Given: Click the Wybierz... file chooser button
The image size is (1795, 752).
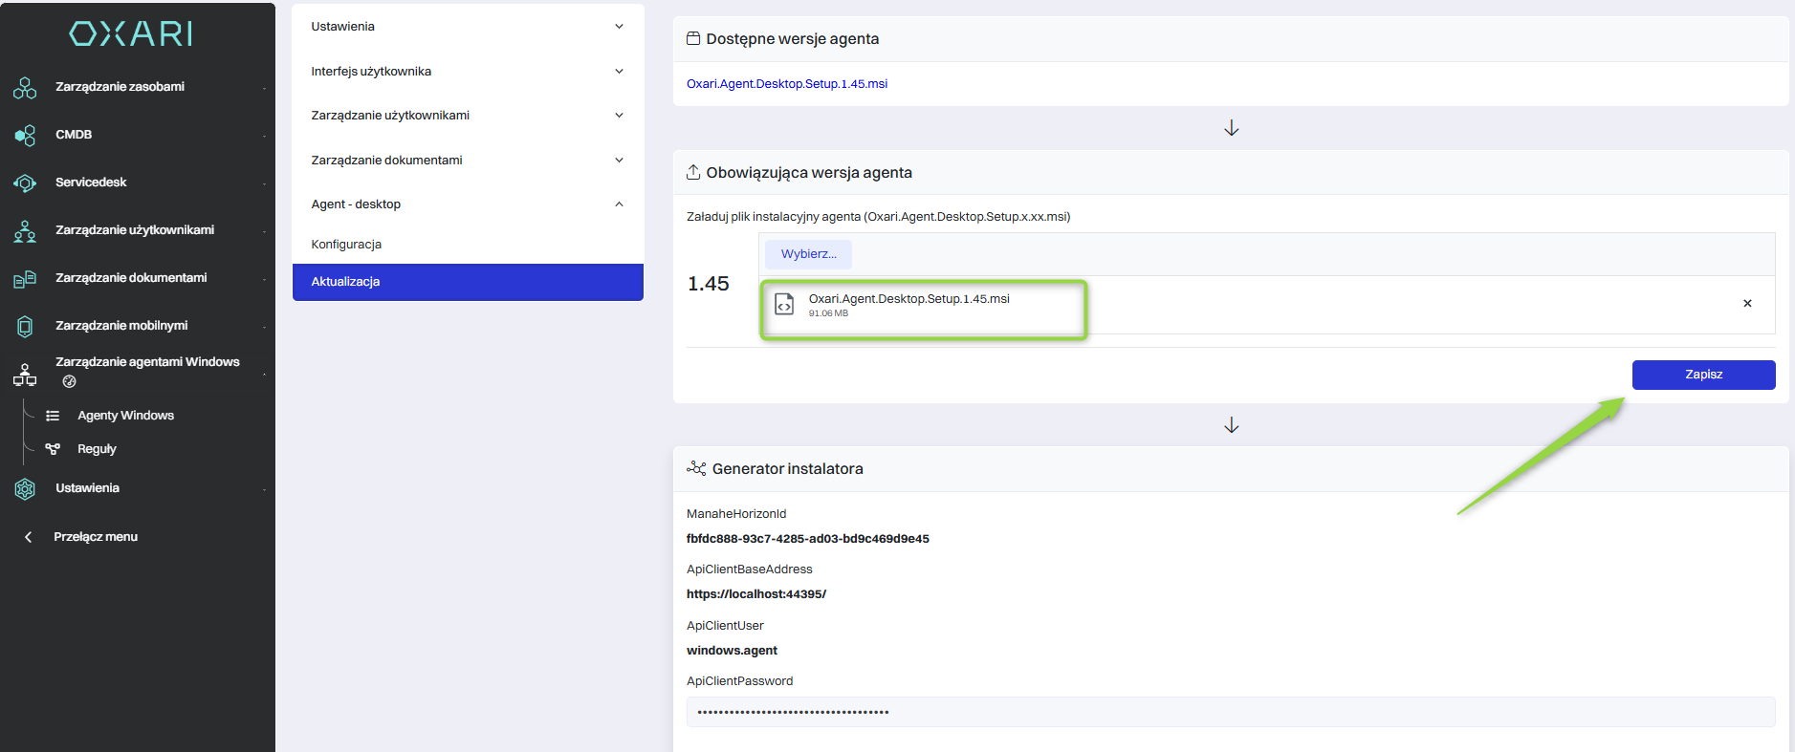Looking at the screenshot, I should click(x=808, y=254).
